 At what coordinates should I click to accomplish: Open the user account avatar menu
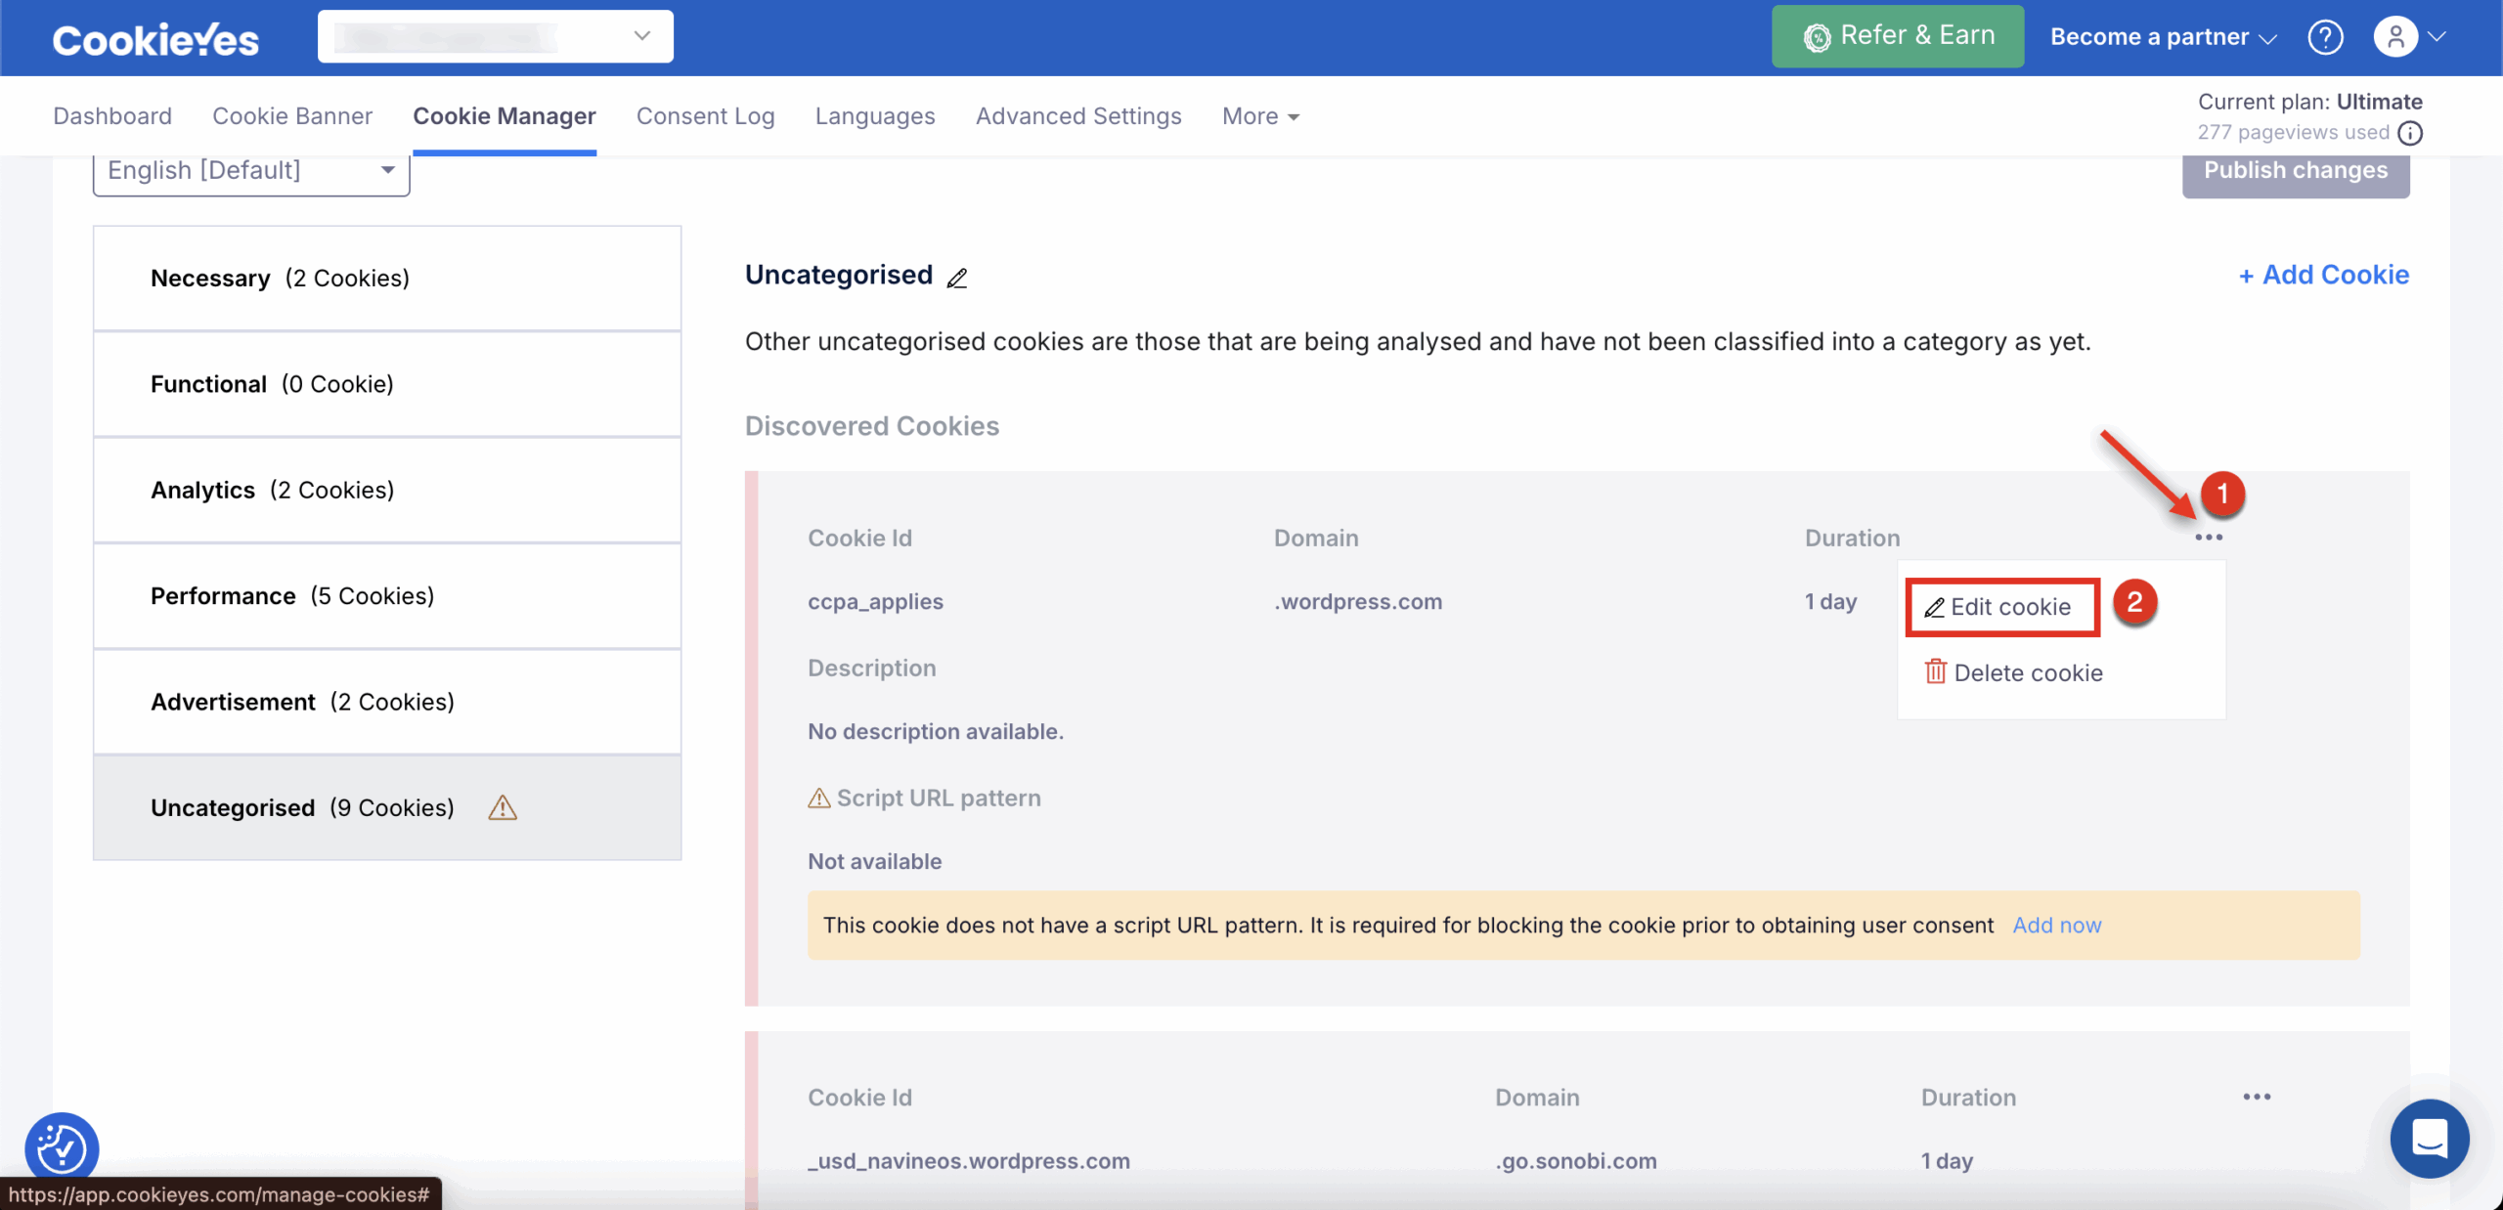coord(2396,37)
